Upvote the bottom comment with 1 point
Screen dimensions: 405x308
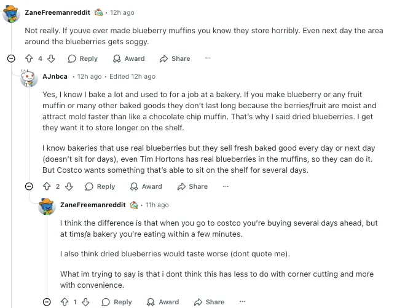pyautogui.click(x=64, y=302)
